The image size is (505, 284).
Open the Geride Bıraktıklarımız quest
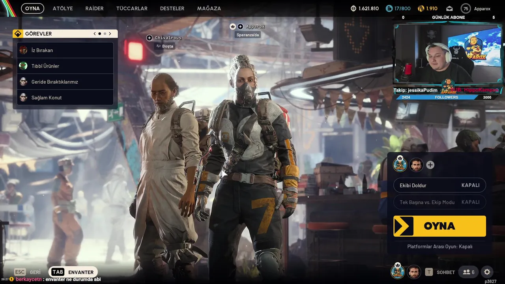[65, 82]
